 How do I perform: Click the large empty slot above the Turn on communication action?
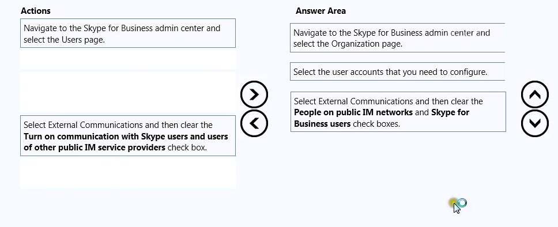click(x=128, y=92)
